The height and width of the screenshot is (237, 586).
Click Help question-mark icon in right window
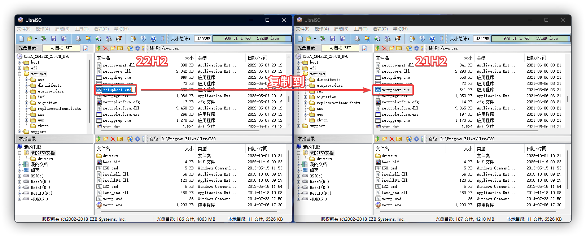point(432,38)
